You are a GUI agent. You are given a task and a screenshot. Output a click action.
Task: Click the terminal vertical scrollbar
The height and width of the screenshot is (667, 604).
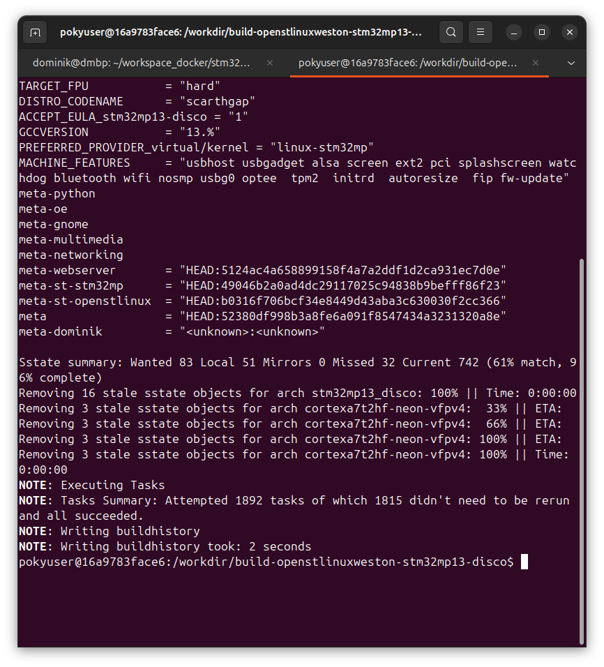582,451
